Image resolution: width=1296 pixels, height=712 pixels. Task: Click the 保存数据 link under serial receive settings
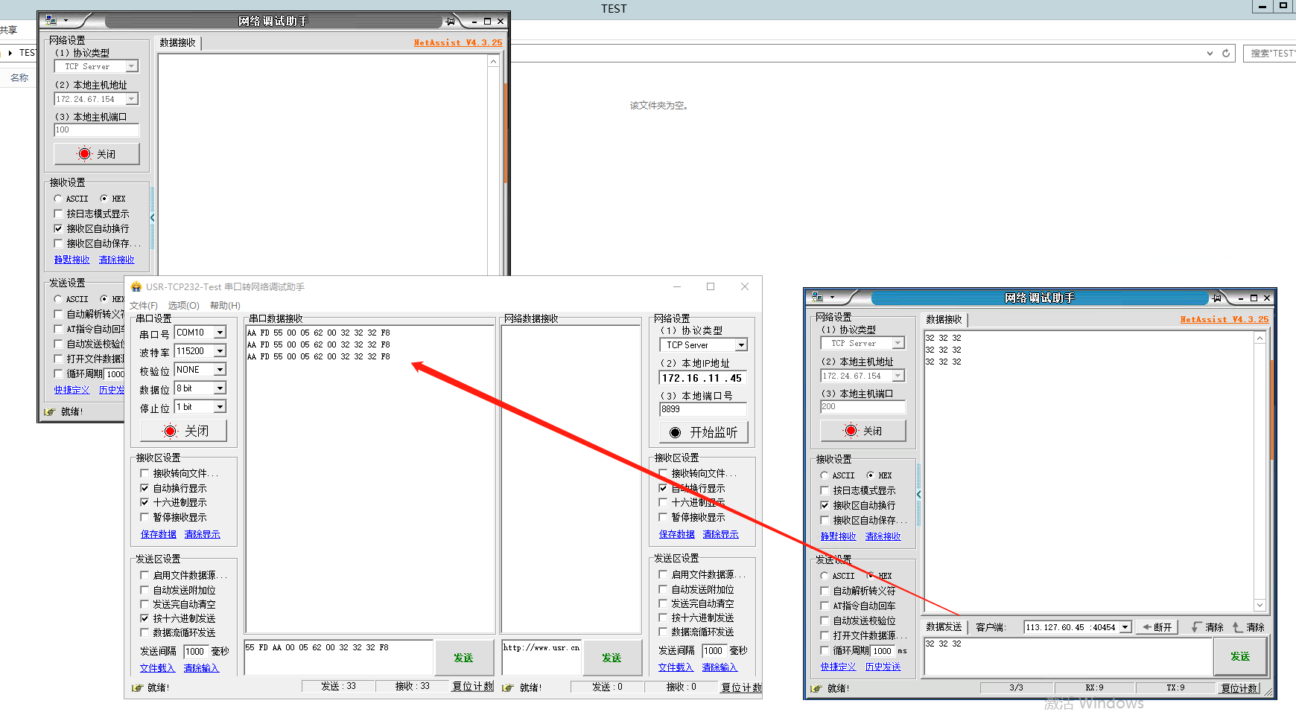[158, 534]
